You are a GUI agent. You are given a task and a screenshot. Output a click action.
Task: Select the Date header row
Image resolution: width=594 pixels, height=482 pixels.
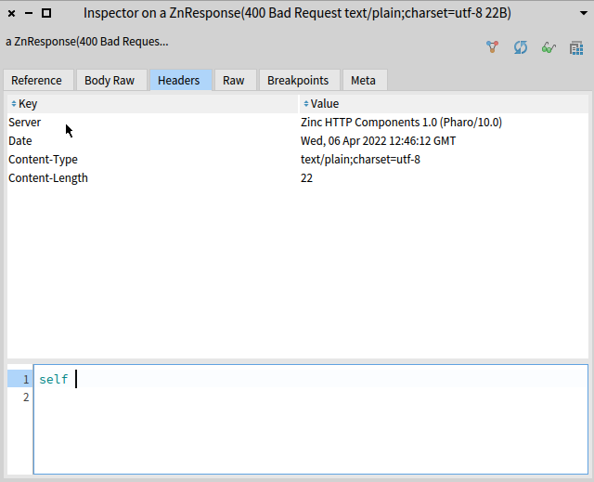point(298,141)
